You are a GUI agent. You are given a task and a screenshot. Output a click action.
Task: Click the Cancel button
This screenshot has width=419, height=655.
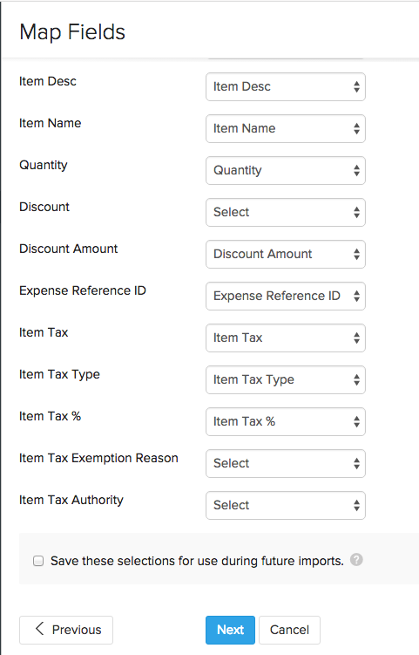289,630
